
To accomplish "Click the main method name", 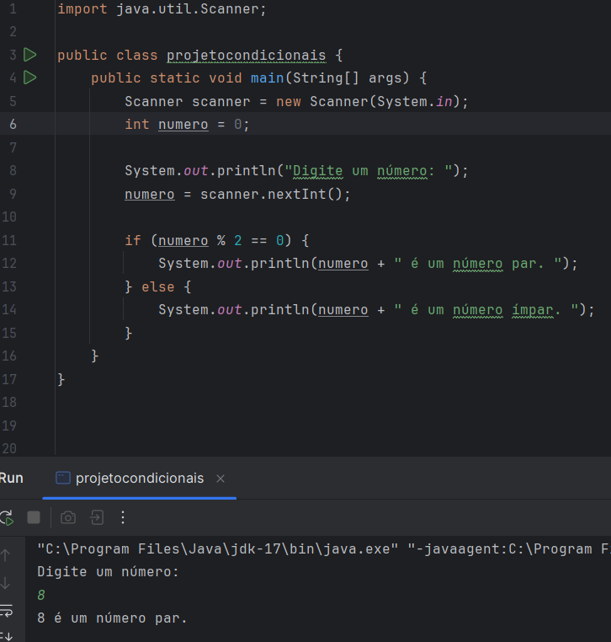I will [x=267, y=78].
